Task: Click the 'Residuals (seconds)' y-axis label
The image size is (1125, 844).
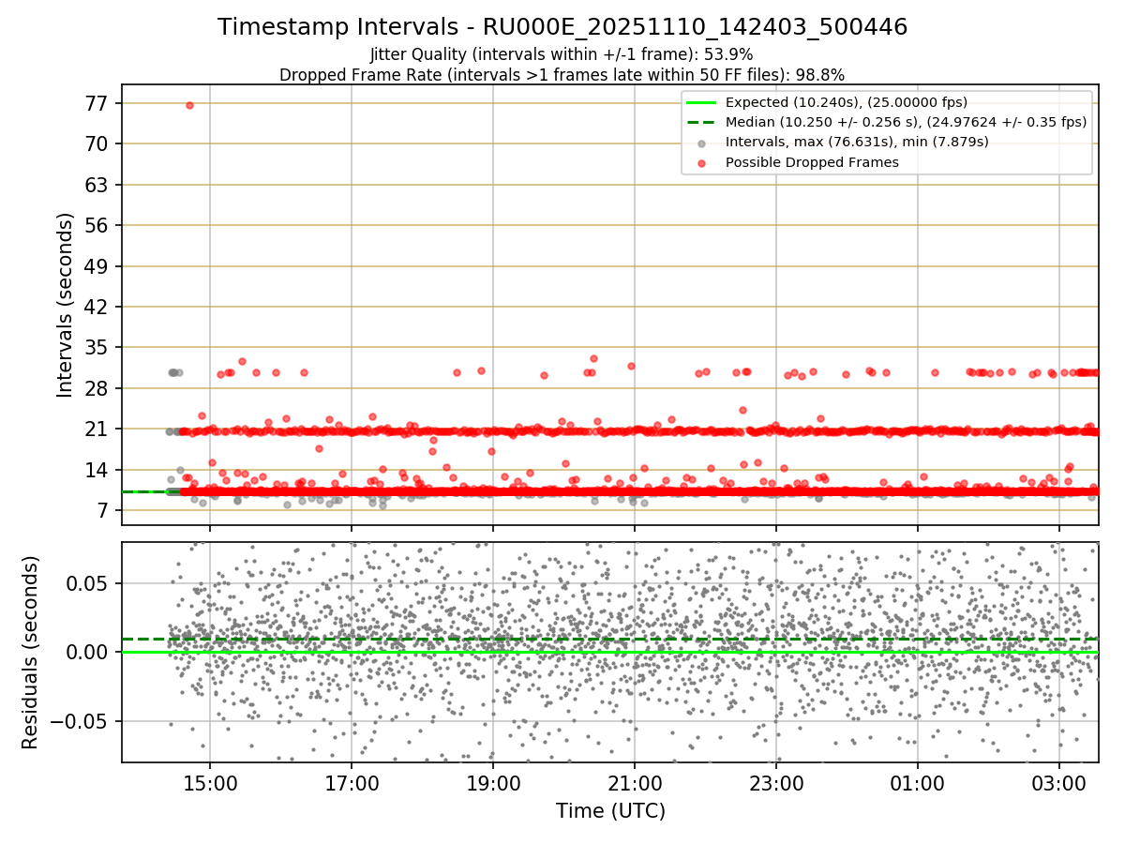Action: coord(30,652)
